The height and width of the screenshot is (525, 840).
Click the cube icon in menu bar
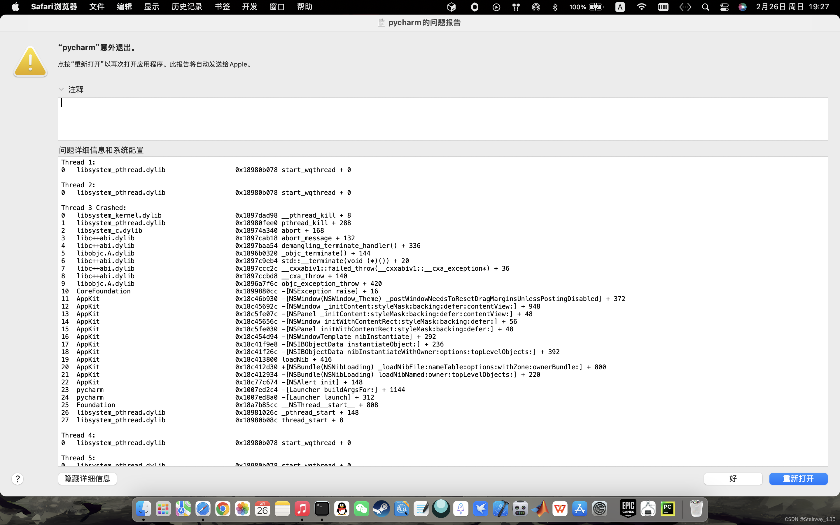pyautogui.click(x=451, y=7)
